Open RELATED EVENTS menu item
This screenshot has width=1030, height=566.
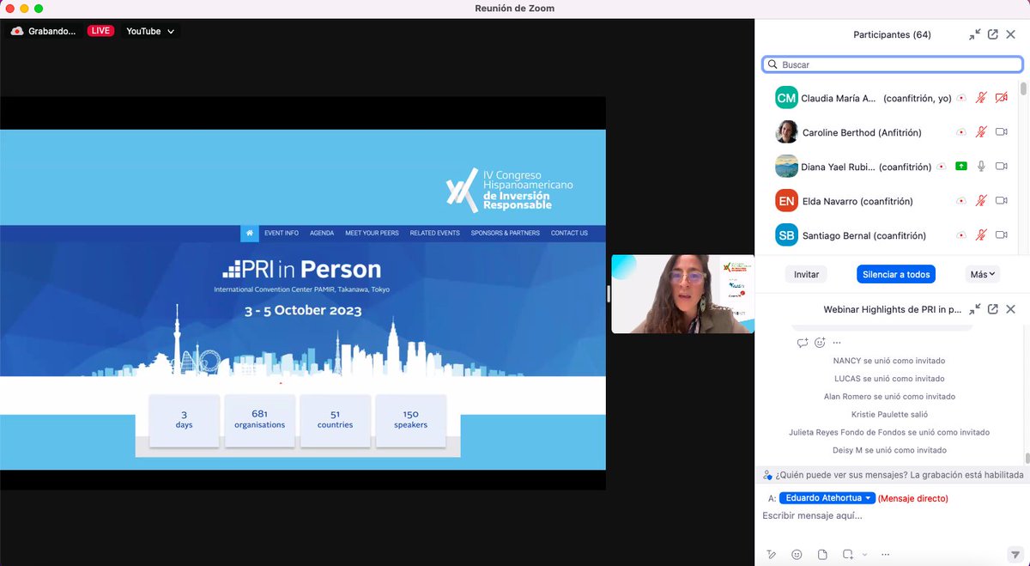click(434, 233)
